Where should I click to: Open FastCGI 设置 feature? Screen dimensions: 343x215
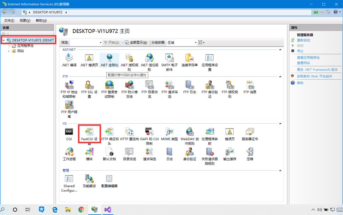pos(89,136)
